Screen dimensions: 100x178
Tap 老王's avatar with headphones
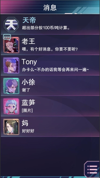click(11, 45)
